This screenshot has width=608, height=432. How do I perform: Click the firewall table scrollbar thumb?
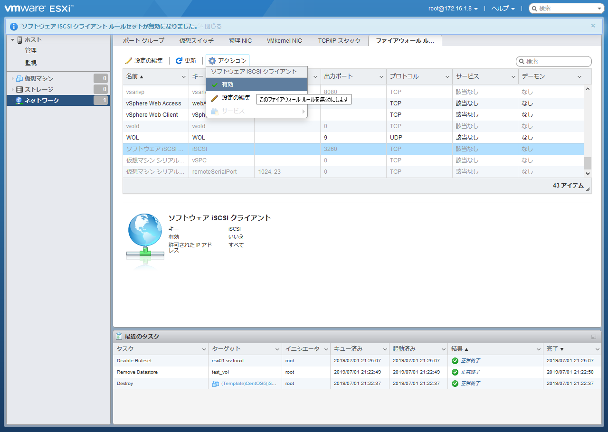[588, 163]
